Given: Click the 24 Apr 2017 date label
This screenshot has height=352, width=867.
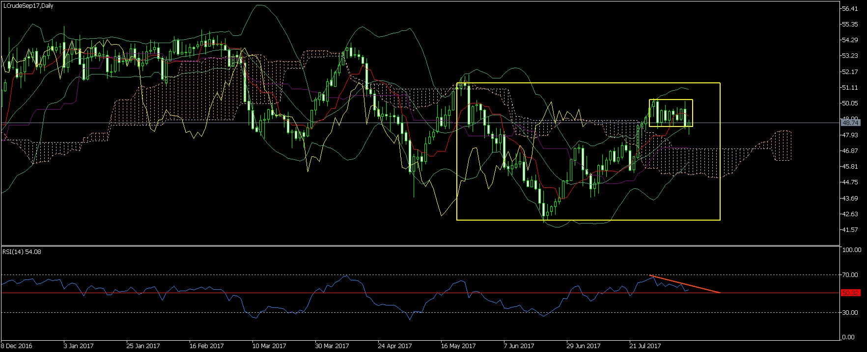Looking at the screenshot, I should click(395, 346).
